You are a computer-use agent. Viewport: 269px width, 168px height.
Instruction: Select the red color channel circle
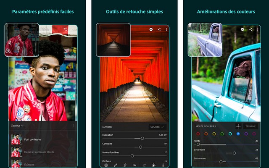[198, 134]
